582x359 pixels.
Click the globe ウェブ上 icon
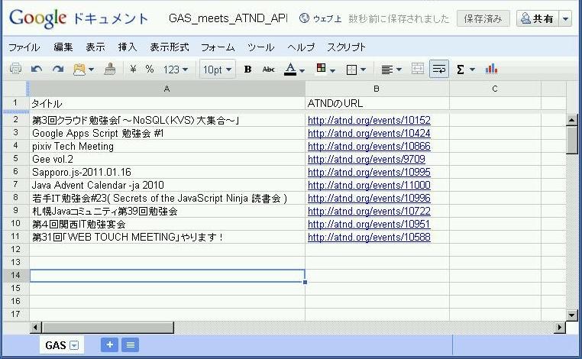[304, 18]
